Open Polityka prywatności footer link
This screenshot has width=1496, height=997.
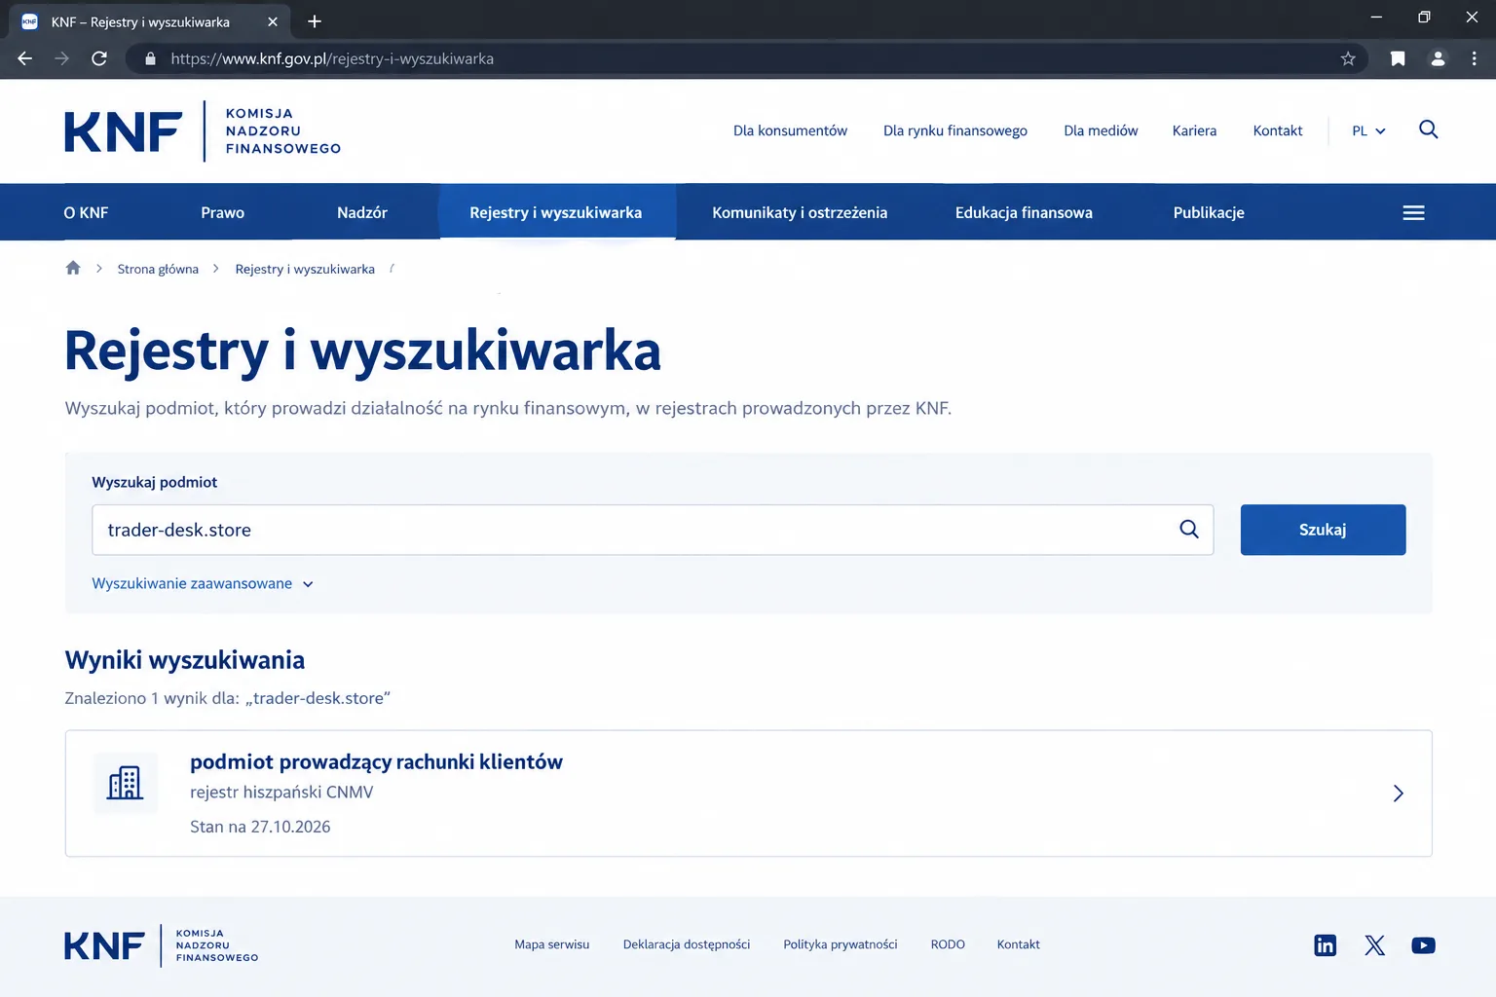point(841,944)
